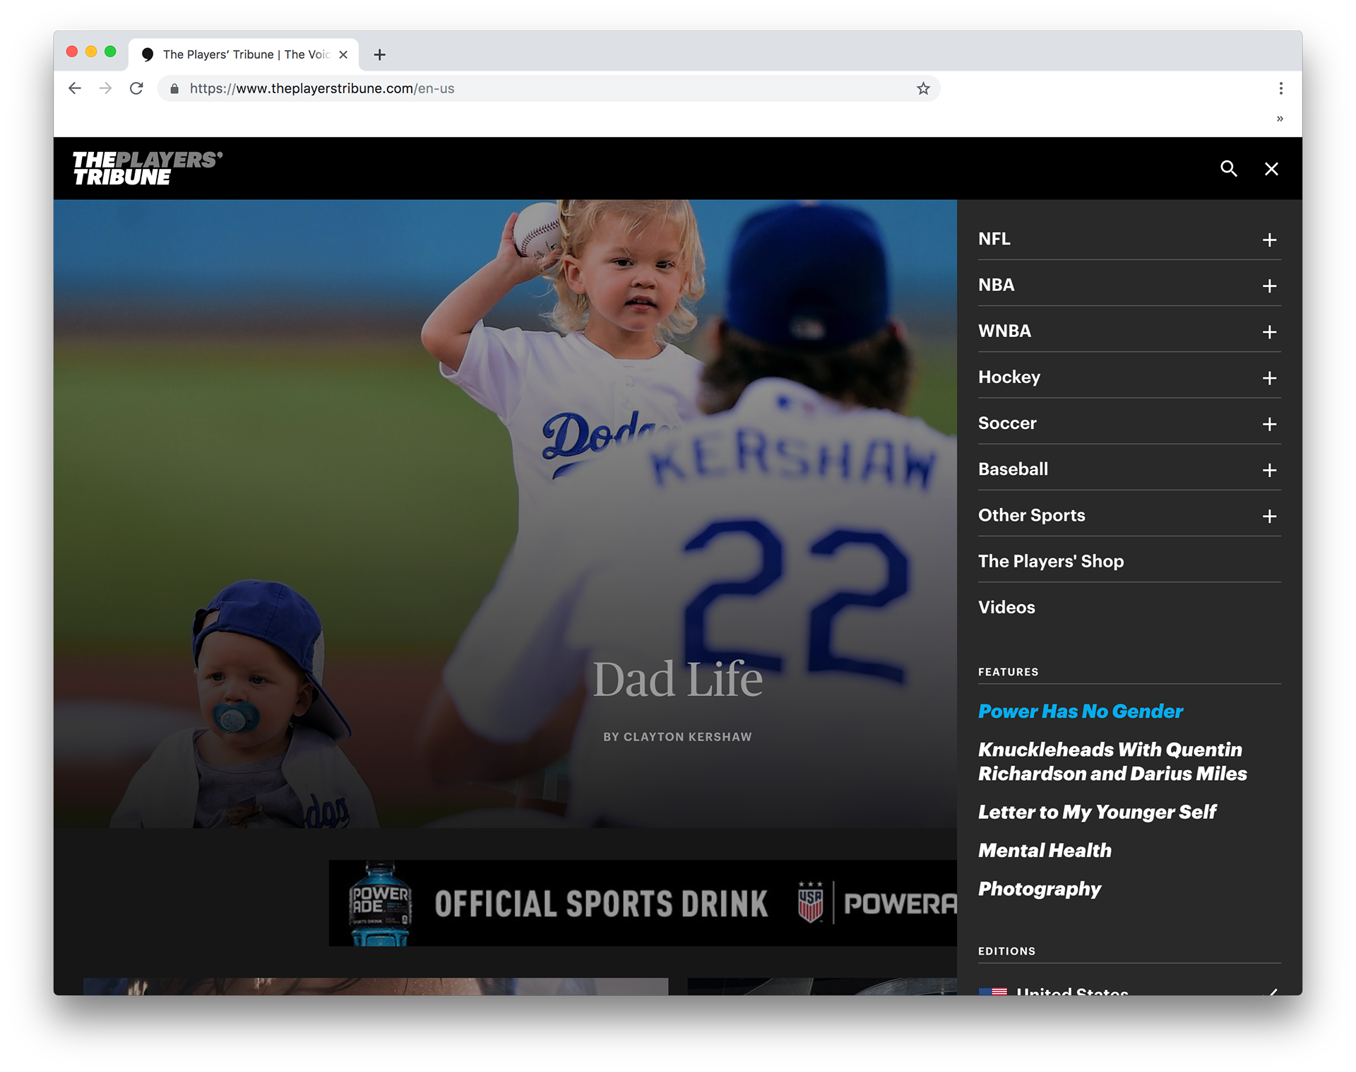
Task: Expand the NFL menu section
Action: click(1269, 240)
